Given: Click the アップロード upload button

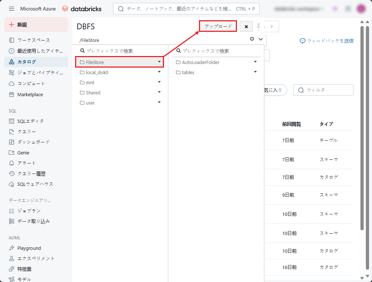Looking at the screenshot, I should coord(218,26).
